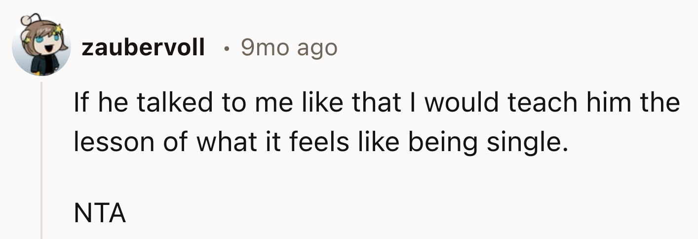
Task: Open zaubervoll's avatar profile picture
Action: pyautogui.click(x=41, y=48)
